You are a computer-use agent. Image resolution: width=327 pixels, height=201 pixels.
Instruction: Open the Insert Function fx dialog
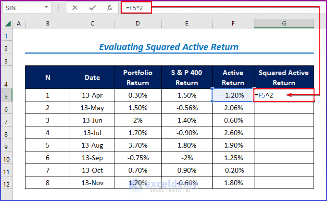pos(110,8)
